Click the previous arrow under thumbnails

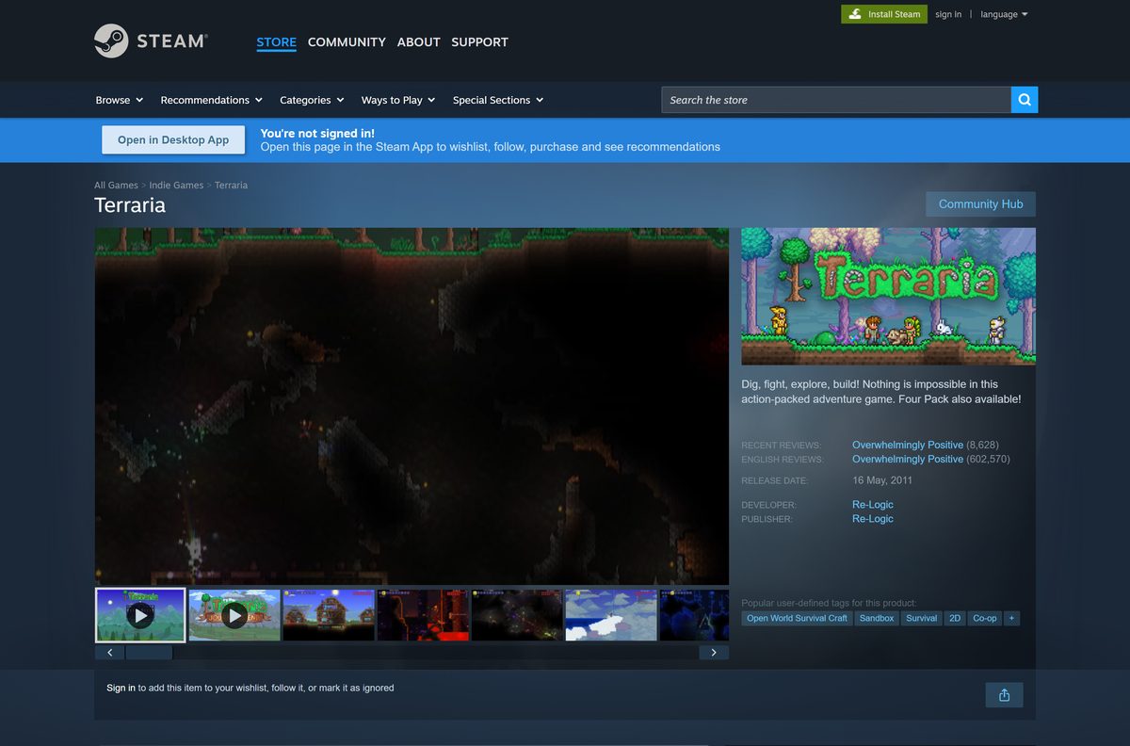110,652
